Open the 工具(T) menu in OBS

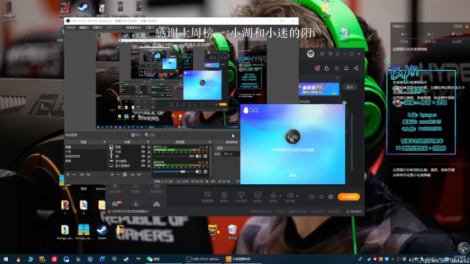pyautogui.click(x=150, y=28)
